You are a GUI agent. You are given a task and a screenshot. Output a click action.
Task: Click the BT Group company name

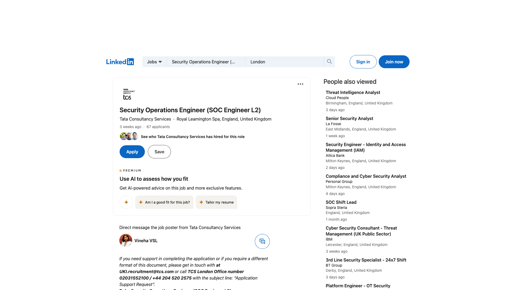click(334, 265)
